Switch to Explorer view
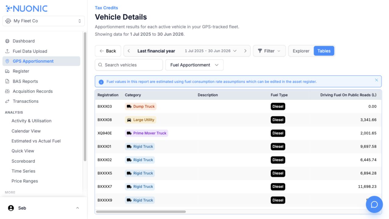This screenshot has height=219, width=389. pyautogui.click(x=301, y=51)
